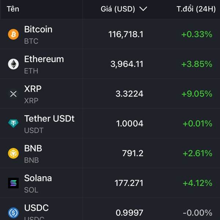Tap the blue USDC coin icon

[13, 213]
